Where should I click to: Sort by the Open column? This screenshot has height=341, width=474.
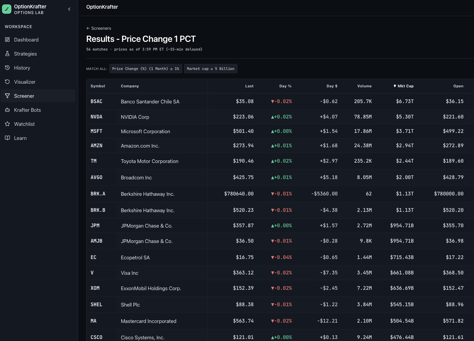[458, 86]
